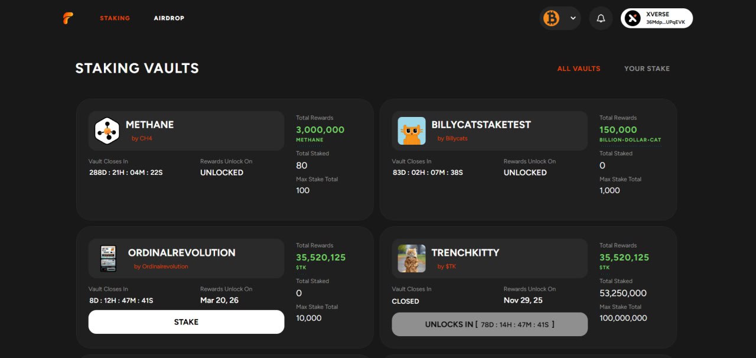Click the Billycatstaketest countdown starting 83D

(x=428, y=173)
